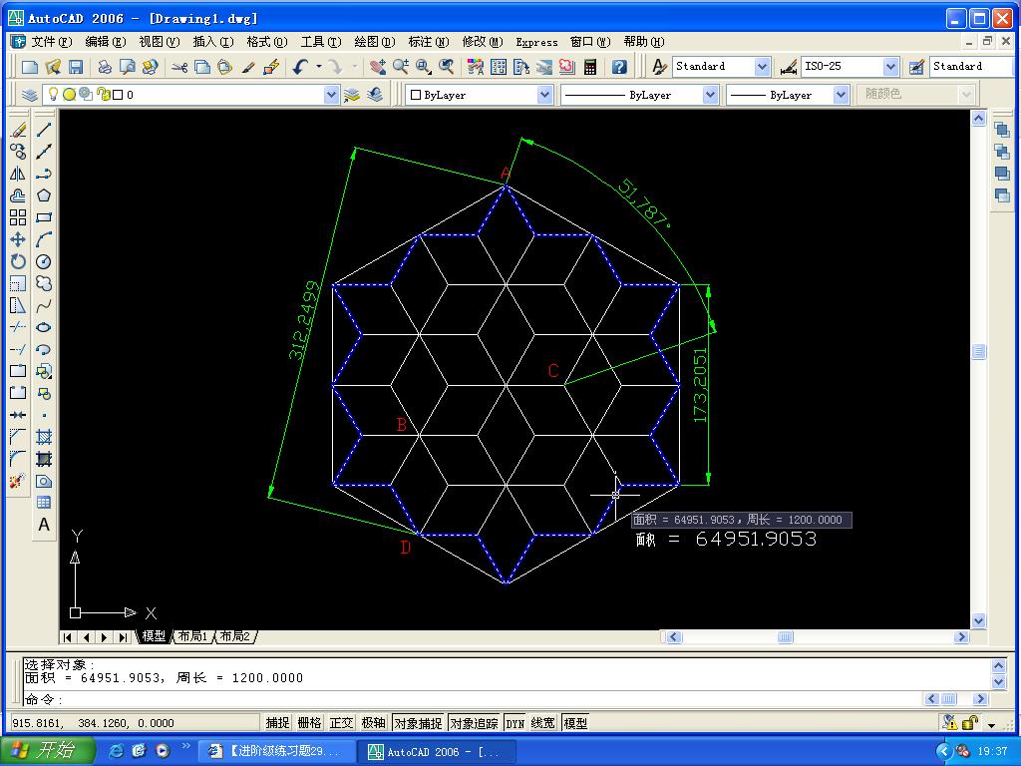Toggle DYN dynamic input
The image size is (1021, 766).
pos(515,723)
